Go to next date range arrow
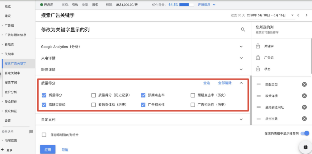This screenshot has height=154, width=312. [306, 15]
